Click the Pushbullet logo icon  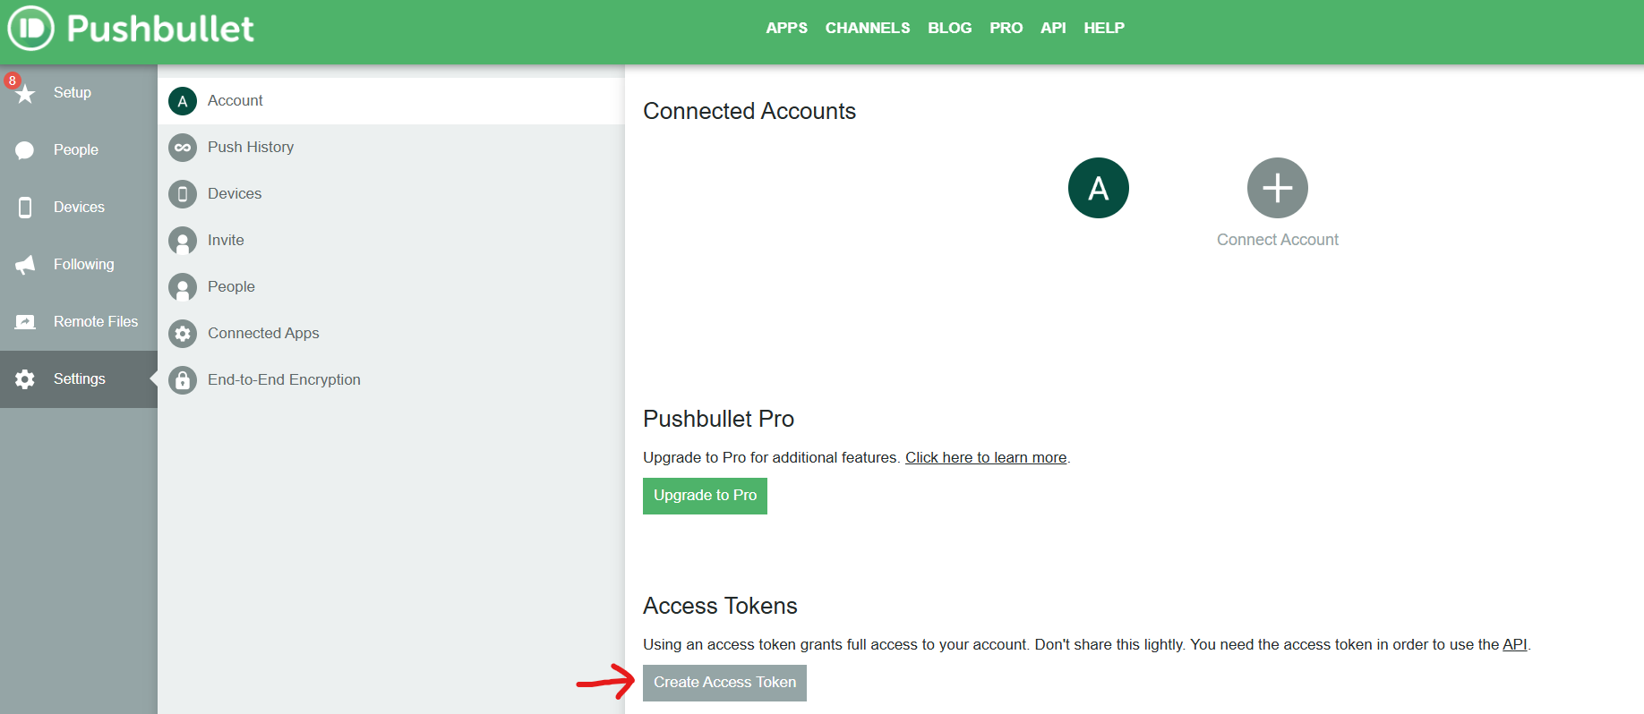[x=31, y=28]
